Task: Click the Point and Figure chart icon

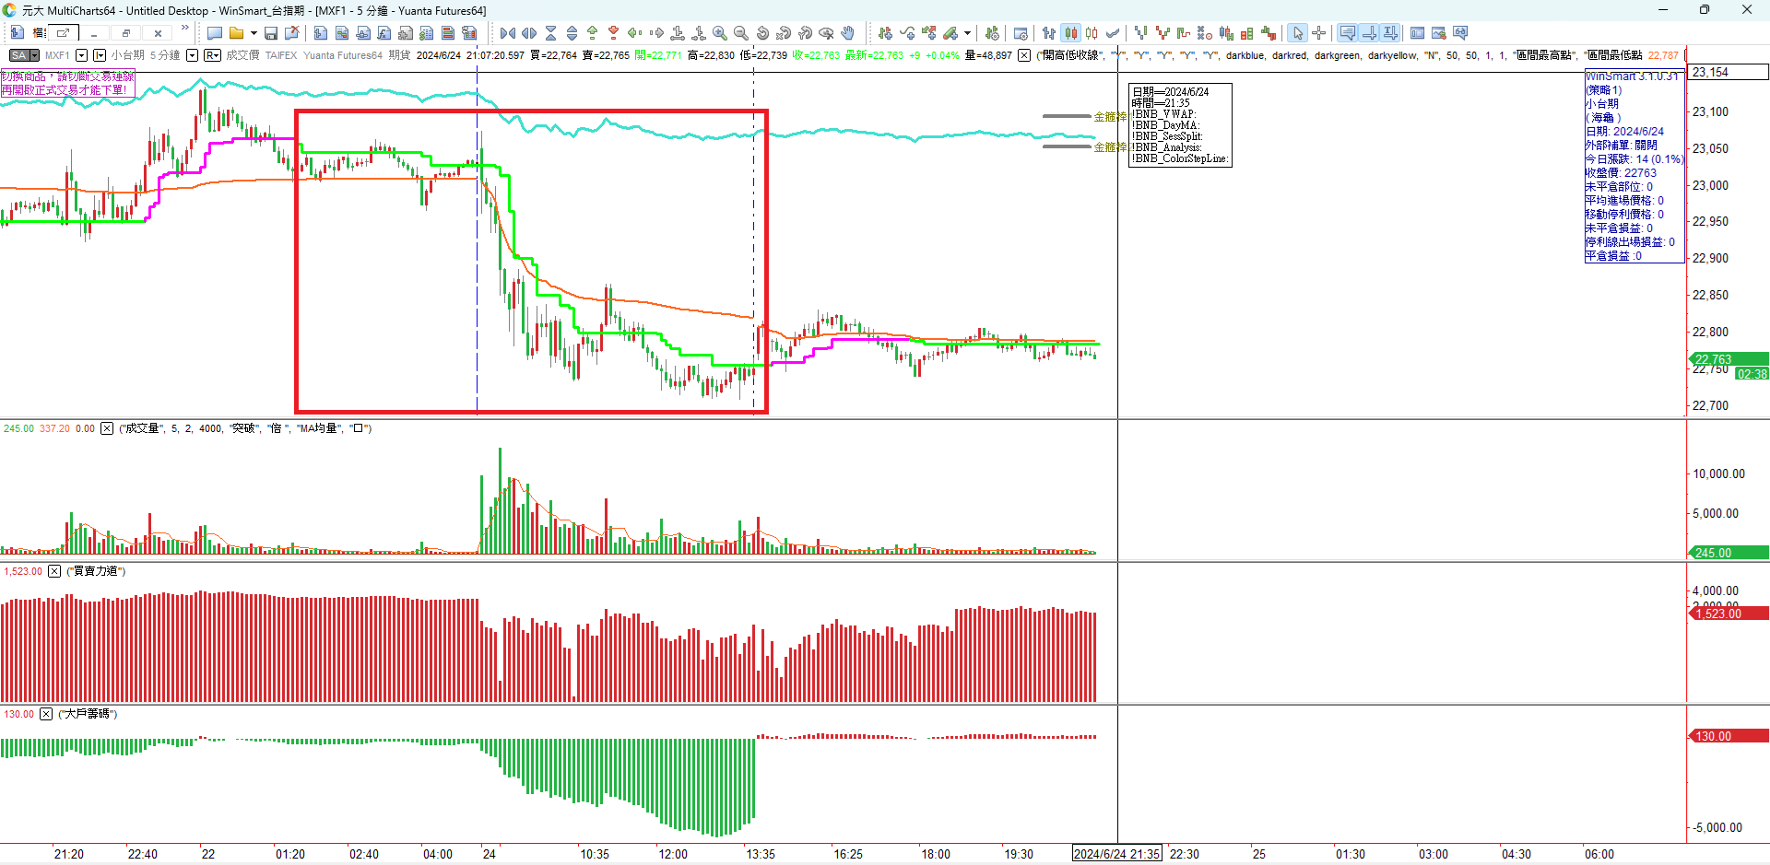Action: pyautogui.click(x=1205, y=33)
